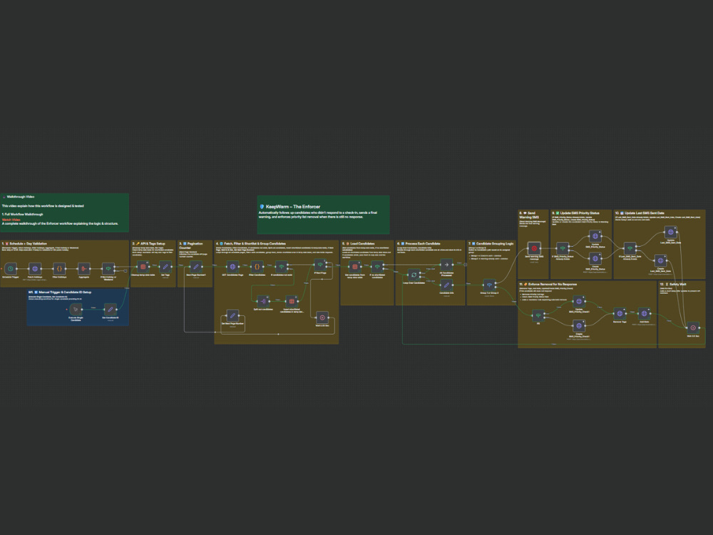713x535 pixels.
Task: Select the If candidates not exist node
Action: [282, 267]
